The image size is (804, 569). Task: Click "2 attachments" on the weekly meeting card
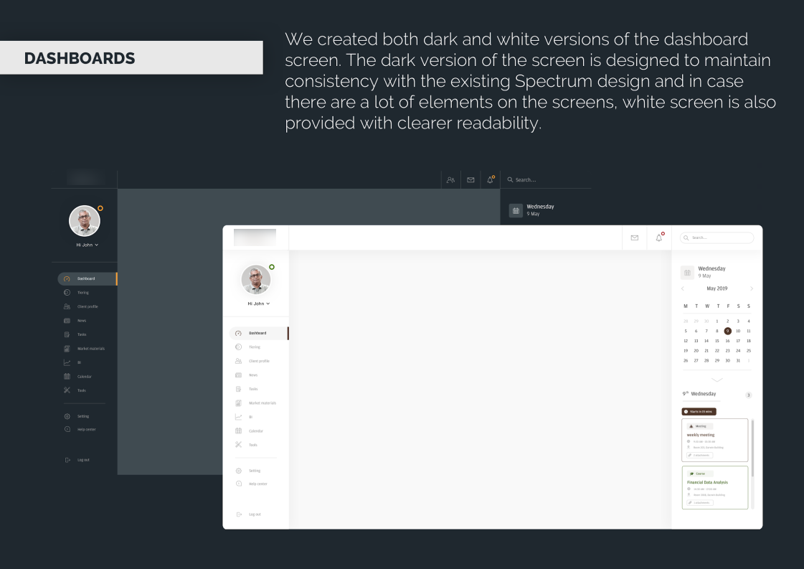coord(699,455)
